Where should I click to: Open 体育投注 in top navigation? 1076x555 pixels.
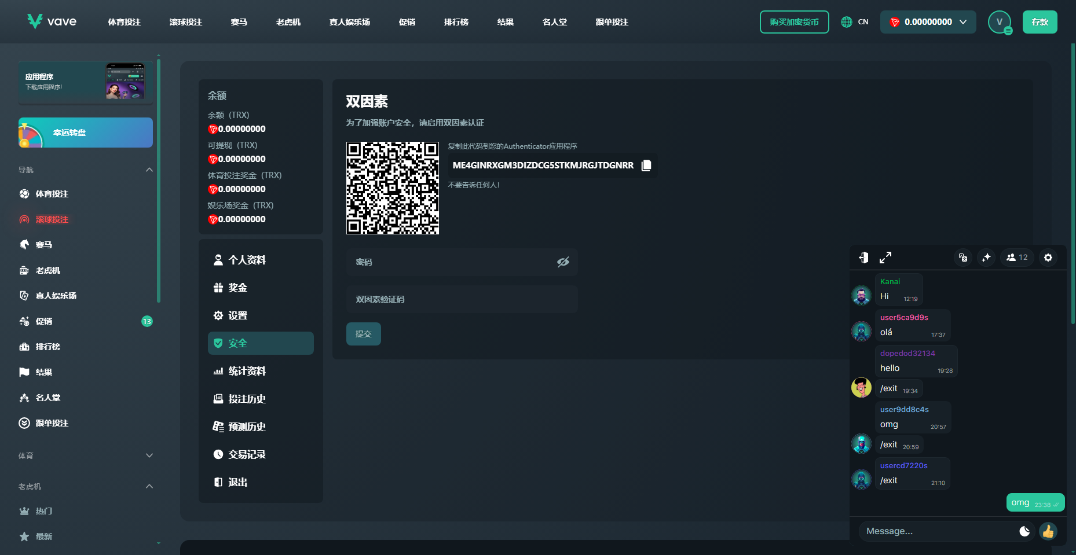[125, 22]
